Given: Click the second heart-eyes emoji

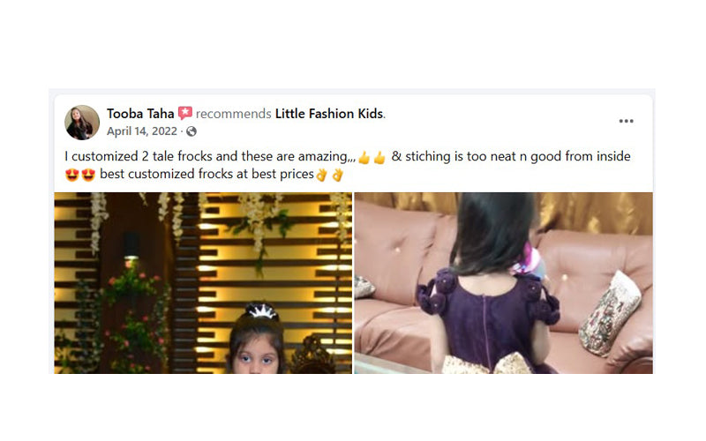Looking at the screenshot, I should coord(88,175).
